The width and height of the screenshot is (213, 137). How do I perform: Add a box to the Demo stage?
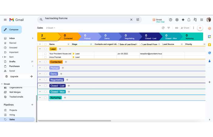click(x=61, y=74)
